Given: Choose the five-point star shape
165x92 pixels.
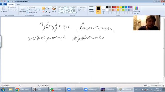Looking at the screenshot, I should [64, 12].
